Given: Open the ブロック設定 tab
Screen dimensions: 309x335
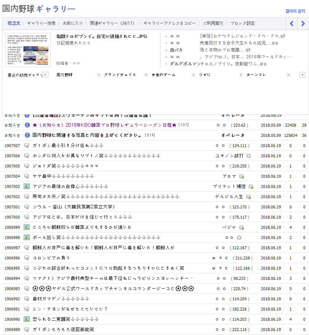Looking at the screenshot, I should pos(242,23).
